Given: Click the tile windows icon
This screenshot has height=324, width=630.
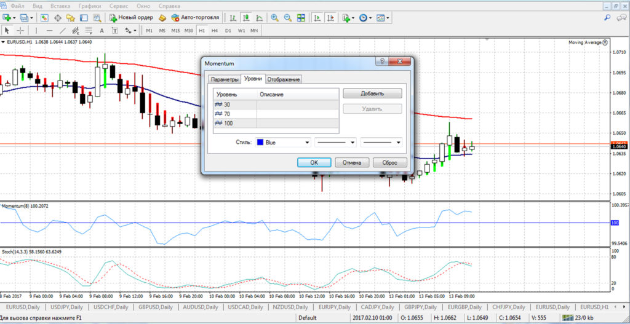Looking at the screenshot, I should [301, 18].
